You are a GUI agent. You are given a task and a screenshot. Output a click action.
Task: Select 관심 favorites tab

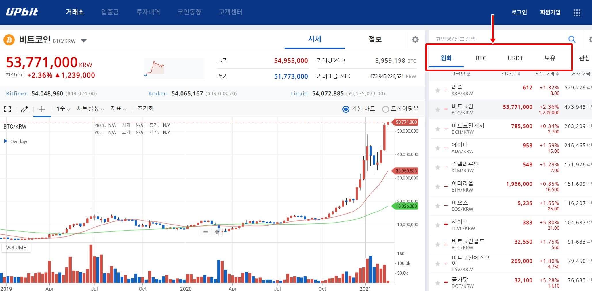pos(584,58)
